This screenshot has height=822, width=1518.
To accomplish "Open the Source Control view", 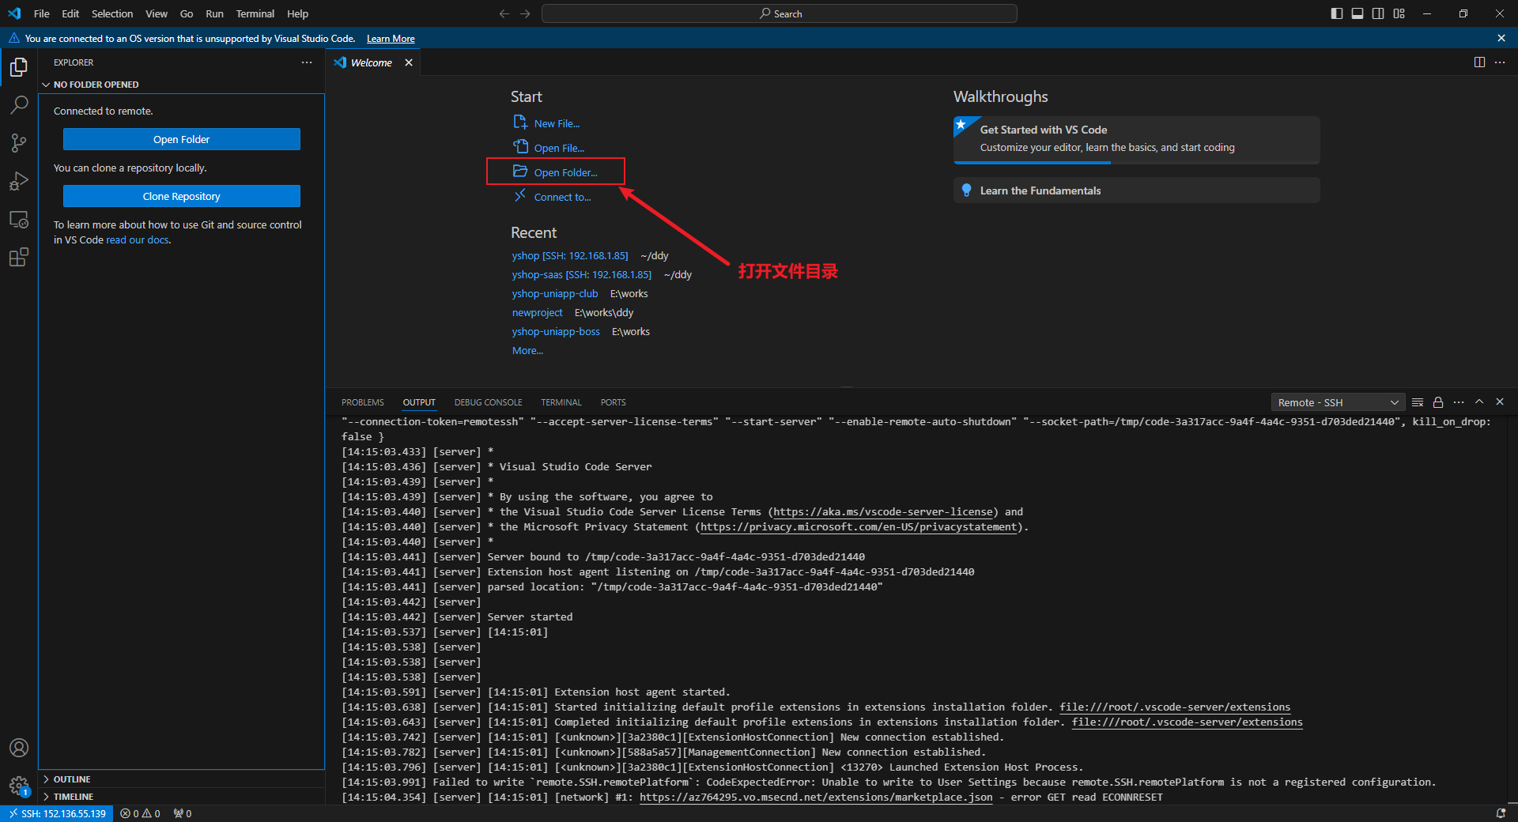I will [x=19, y=143].
